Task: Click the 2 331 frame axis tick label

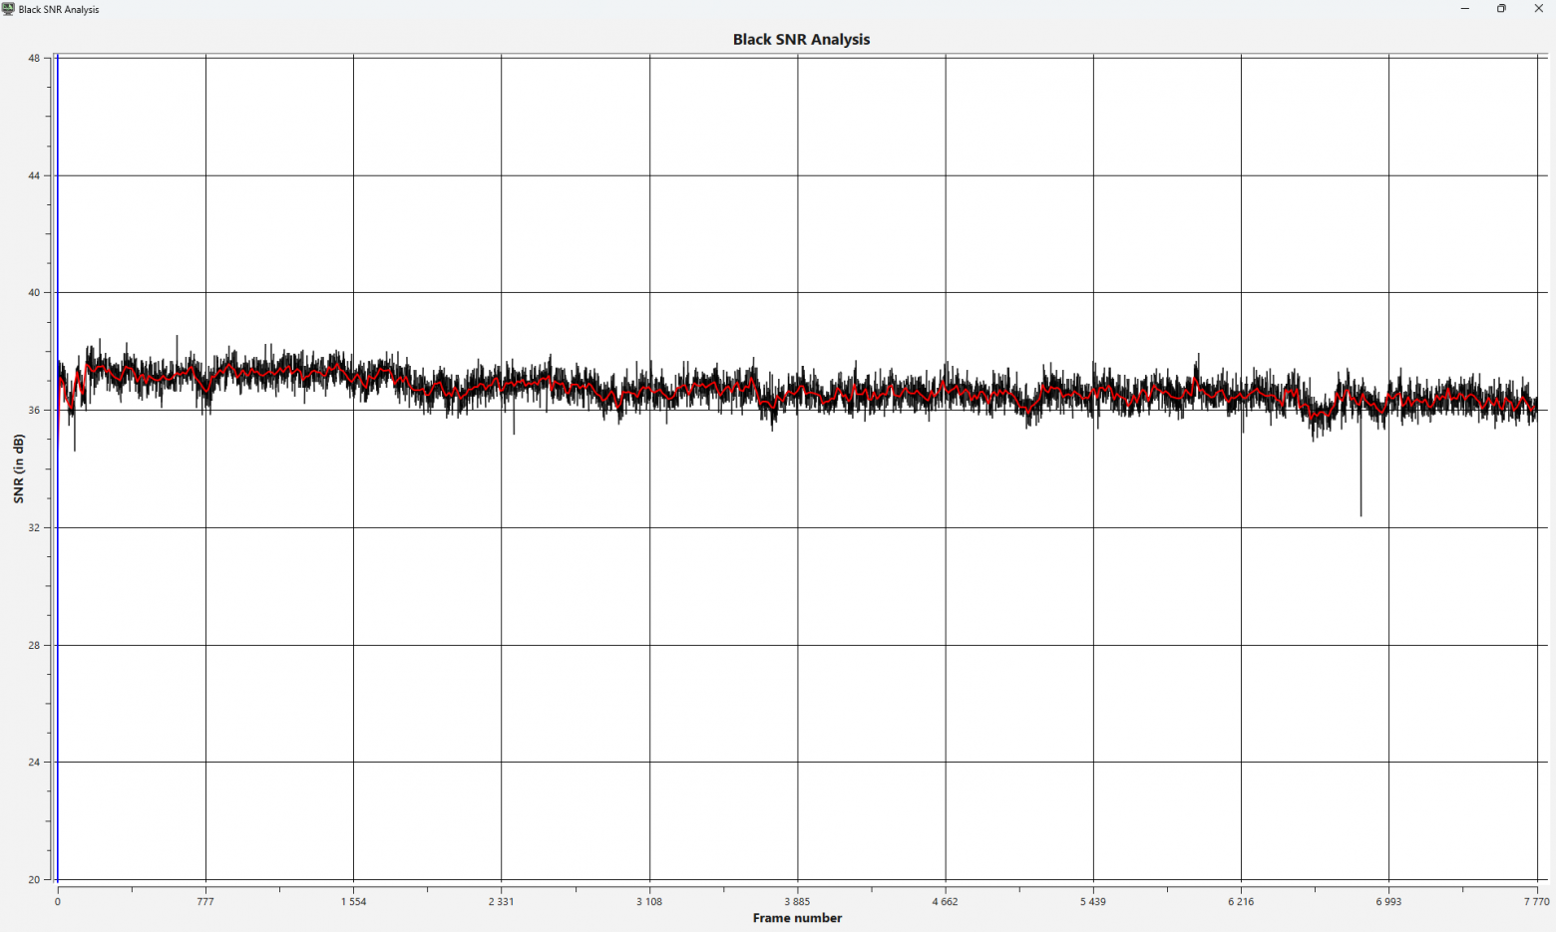Action: [502, 902]
